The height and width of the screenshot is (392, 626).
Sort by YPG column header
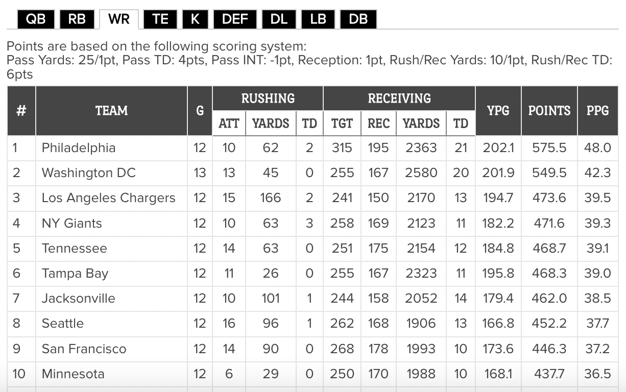coord(498,111)
